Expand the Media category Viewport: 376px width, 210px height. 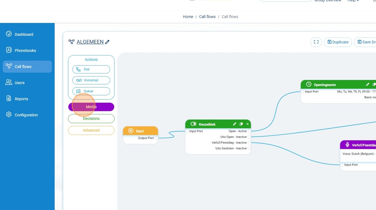click(91, 107)
